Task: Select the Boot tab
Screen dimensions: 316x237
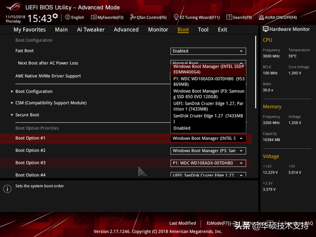Action: (183, 30)
